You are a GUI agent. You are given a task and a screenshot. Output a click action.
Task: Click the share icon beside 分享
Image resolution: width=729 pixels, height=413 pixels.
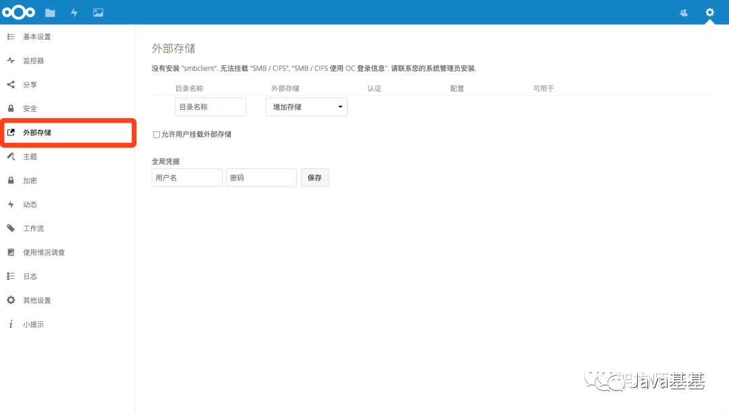coord(11,84)
